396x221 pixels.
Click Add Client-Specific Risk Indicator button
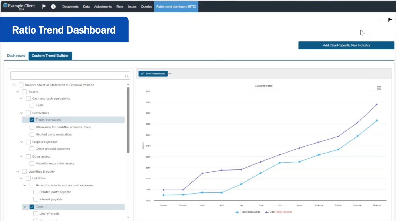pos(346,45)
